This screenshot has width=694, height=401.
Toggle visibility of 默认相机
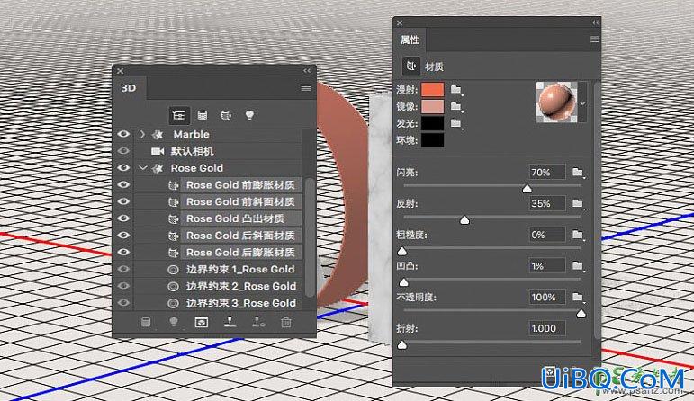[123, 151]
